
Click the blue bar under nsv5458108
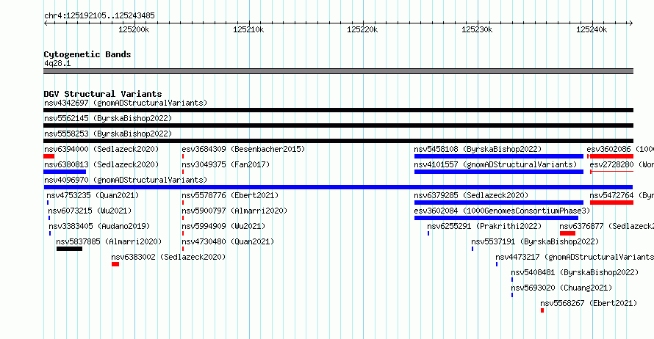[x=499, y=156]
